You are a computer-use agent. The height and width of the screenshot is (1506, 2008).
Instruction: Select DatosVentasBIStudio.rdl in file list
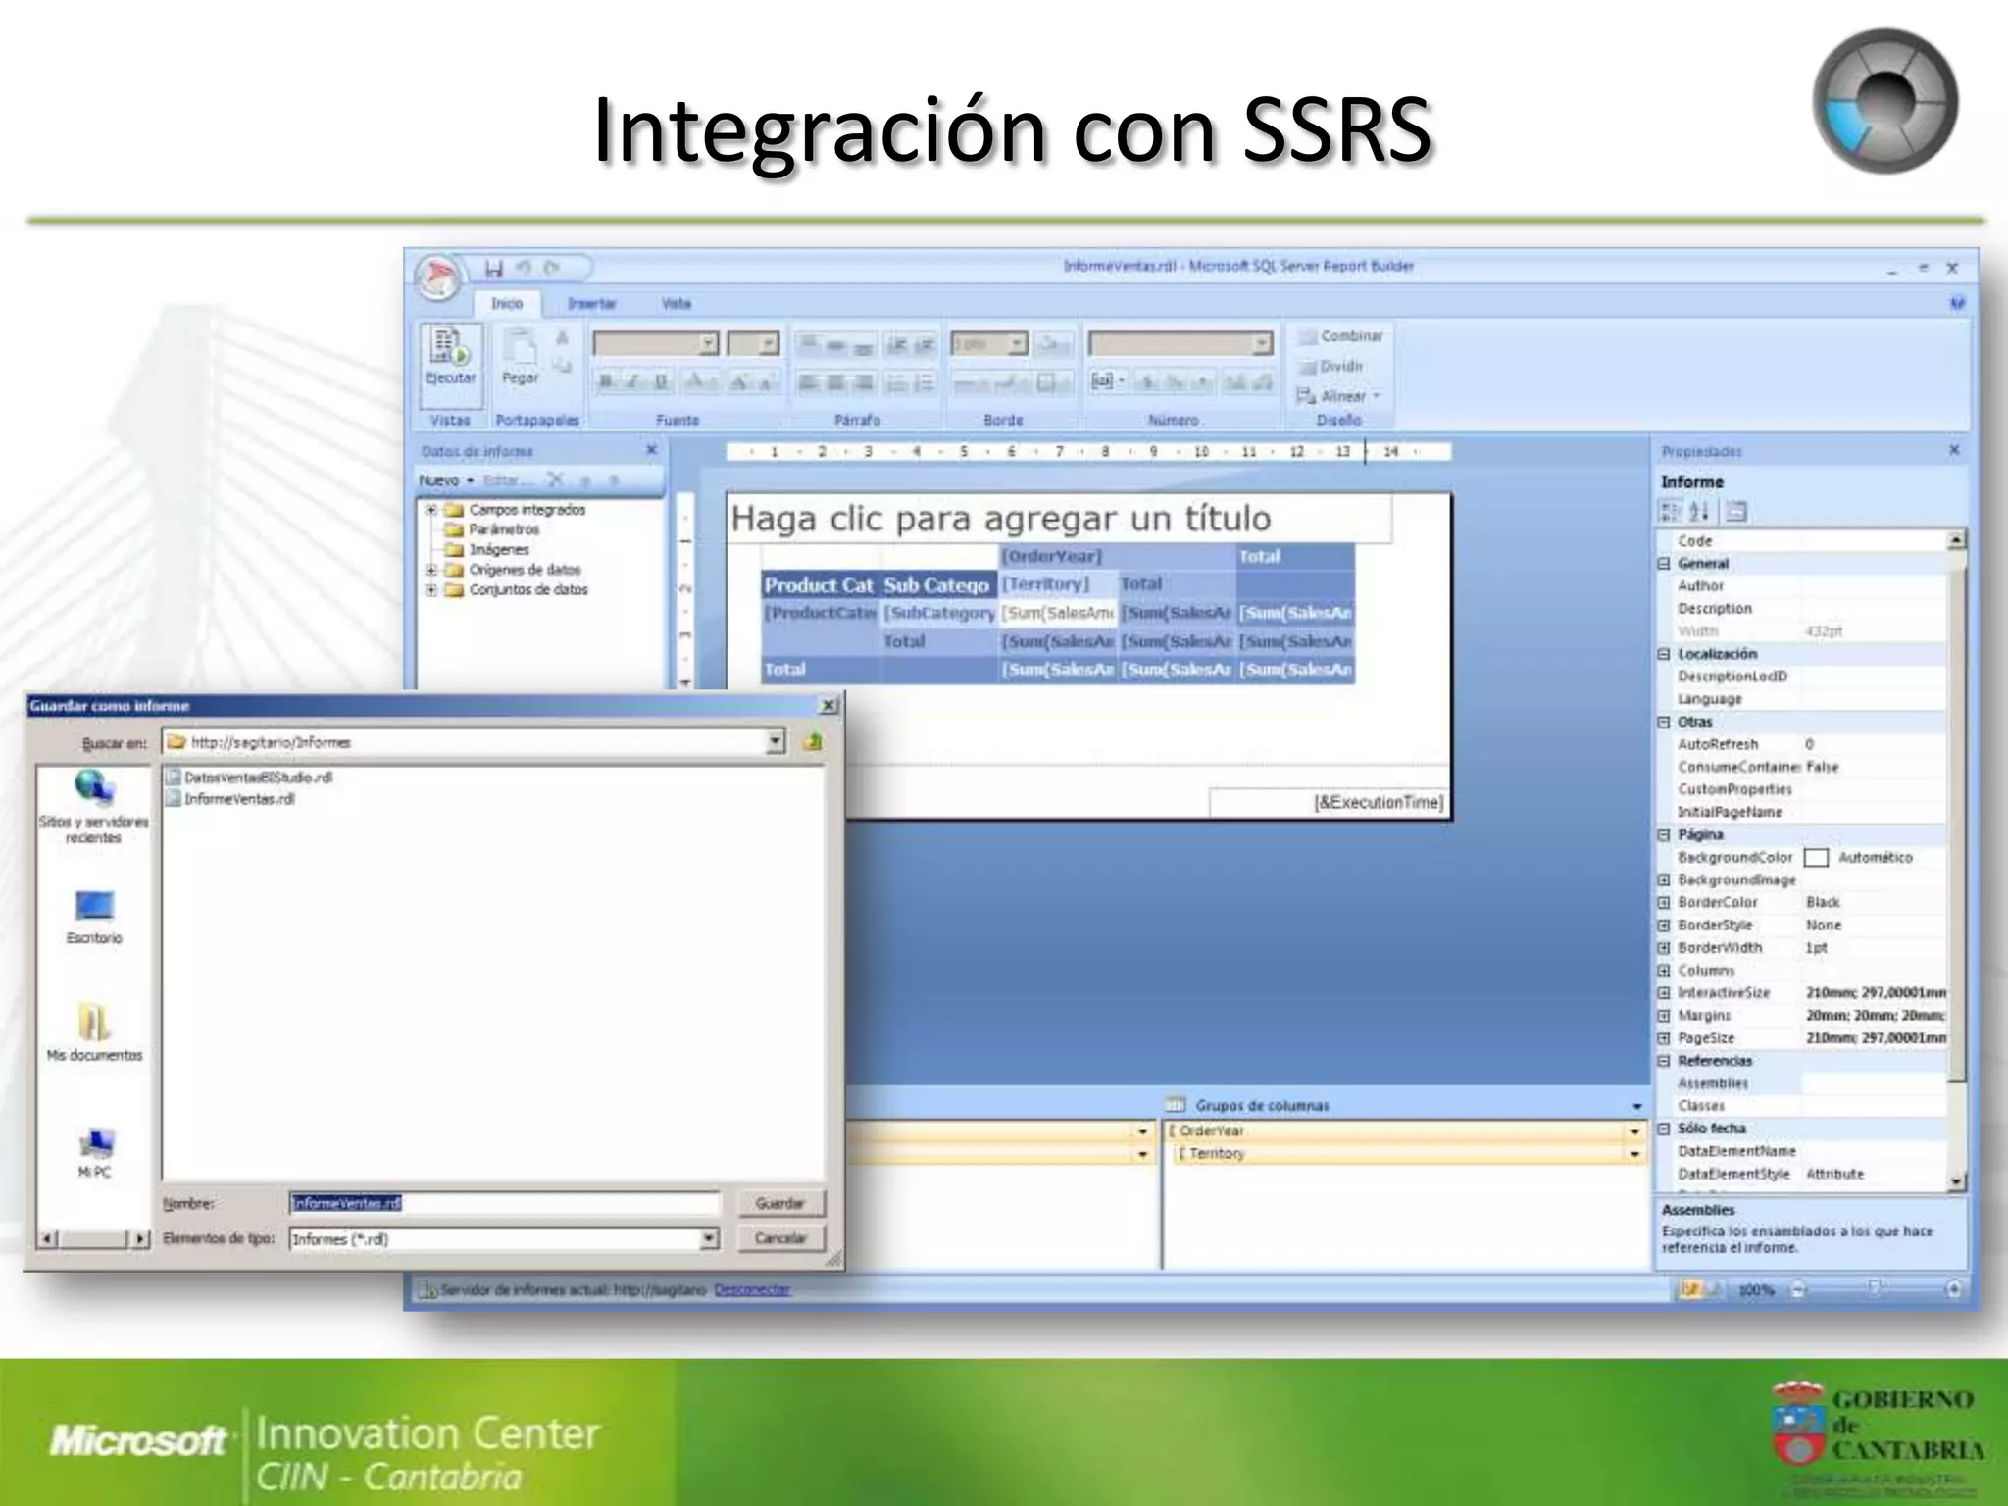251,778
